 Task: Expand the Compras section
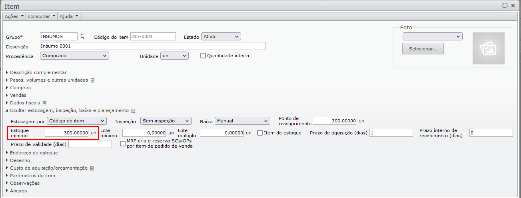tap(18, 88)
